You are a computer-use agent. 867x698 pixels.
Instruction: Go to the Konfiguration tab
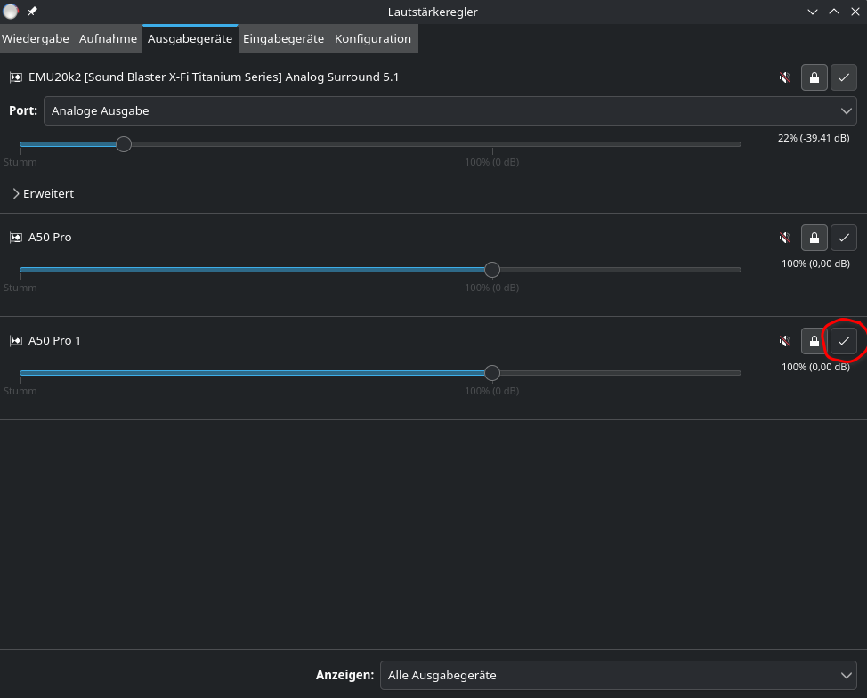pyautogui.click(x=373, y=38)
